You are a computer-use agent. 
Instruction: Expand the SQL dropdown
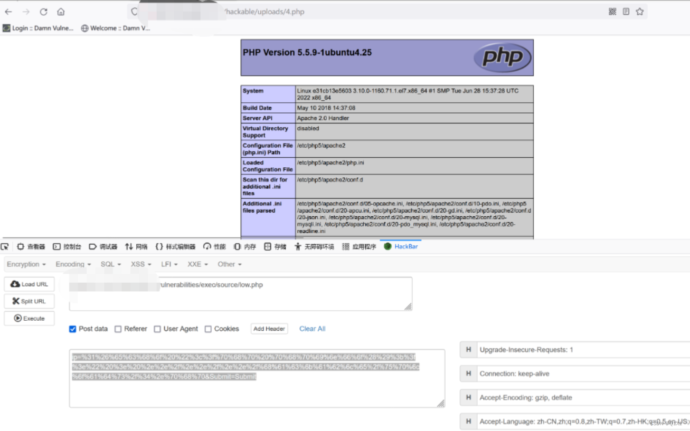pos(111,264)
